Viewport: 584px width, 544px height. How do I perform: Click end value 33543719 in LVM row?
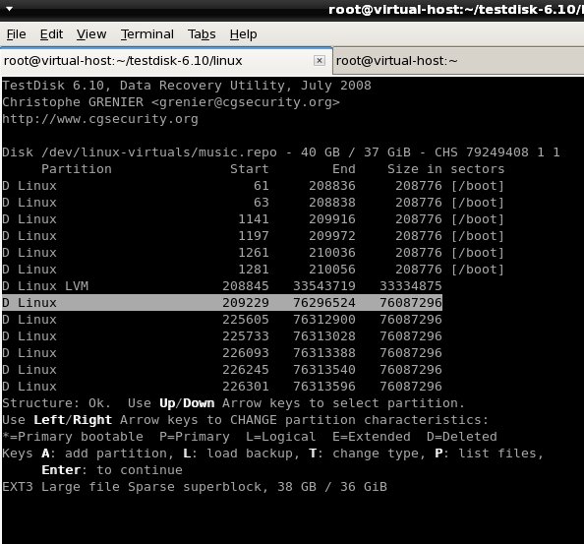click(x=324, y=286)
